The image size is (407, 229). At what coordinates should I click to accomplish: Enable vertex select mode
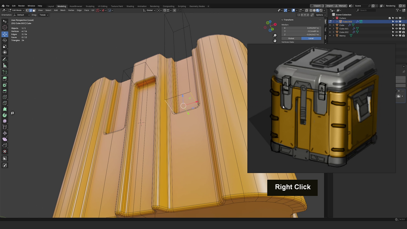(27, 10)
